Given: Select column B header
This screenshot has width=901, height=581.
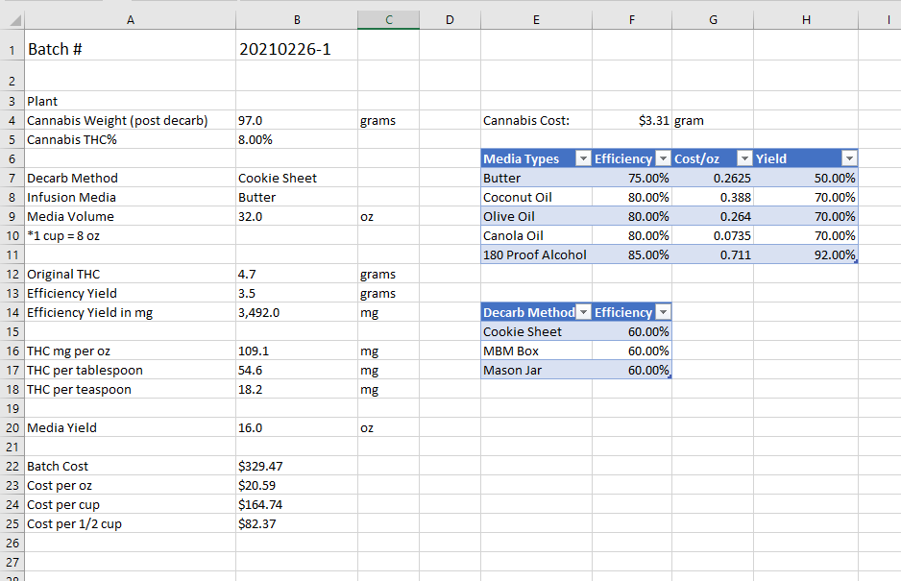Looking at the screenshot, I should point(297,20).
